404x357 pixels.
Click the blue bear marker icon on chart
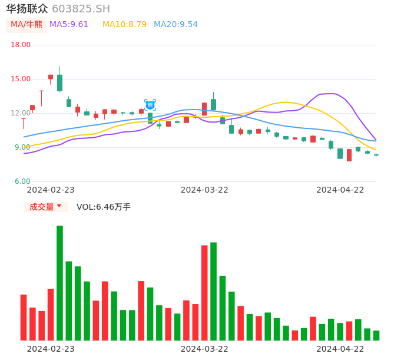tap(150, 104)
